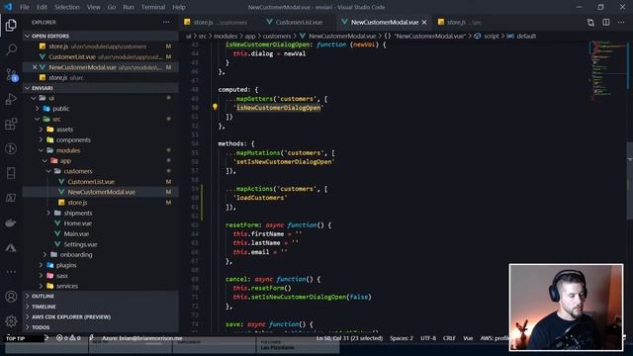Open the Edit menu
The height and width of the screenshot is (356, 633).
(42, 7)
